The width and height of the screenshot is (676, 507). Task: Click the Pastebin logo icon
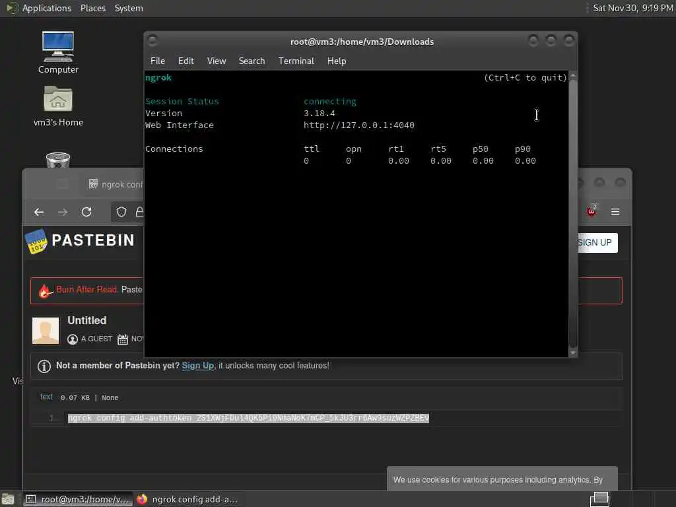36,242
